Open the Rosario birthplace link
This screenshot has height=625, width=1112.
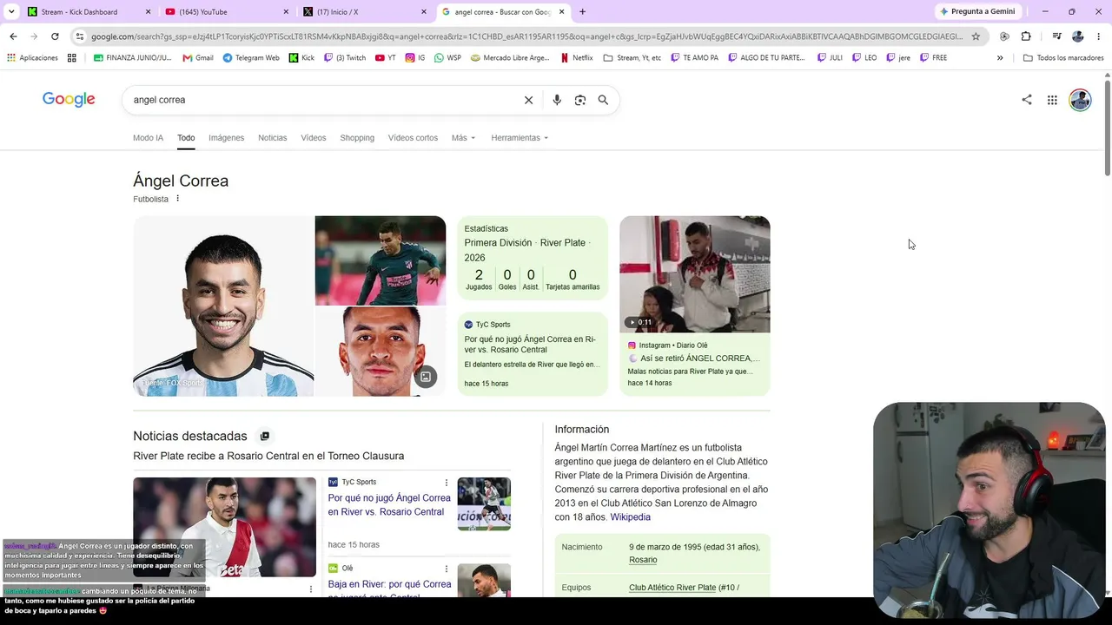pos(643,560)
